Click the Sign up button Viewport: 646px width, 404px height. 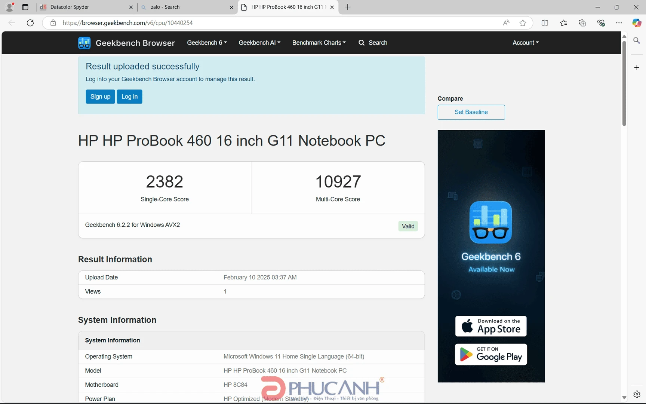click(x=100, y=97)
